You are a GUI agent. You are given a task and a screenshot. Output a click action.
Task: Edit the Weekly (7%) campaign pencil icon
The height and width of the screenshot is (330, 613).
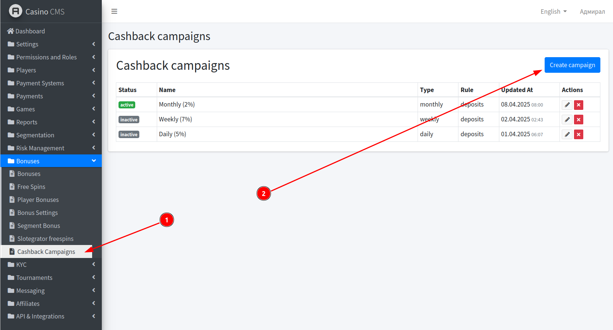(567, 120)
